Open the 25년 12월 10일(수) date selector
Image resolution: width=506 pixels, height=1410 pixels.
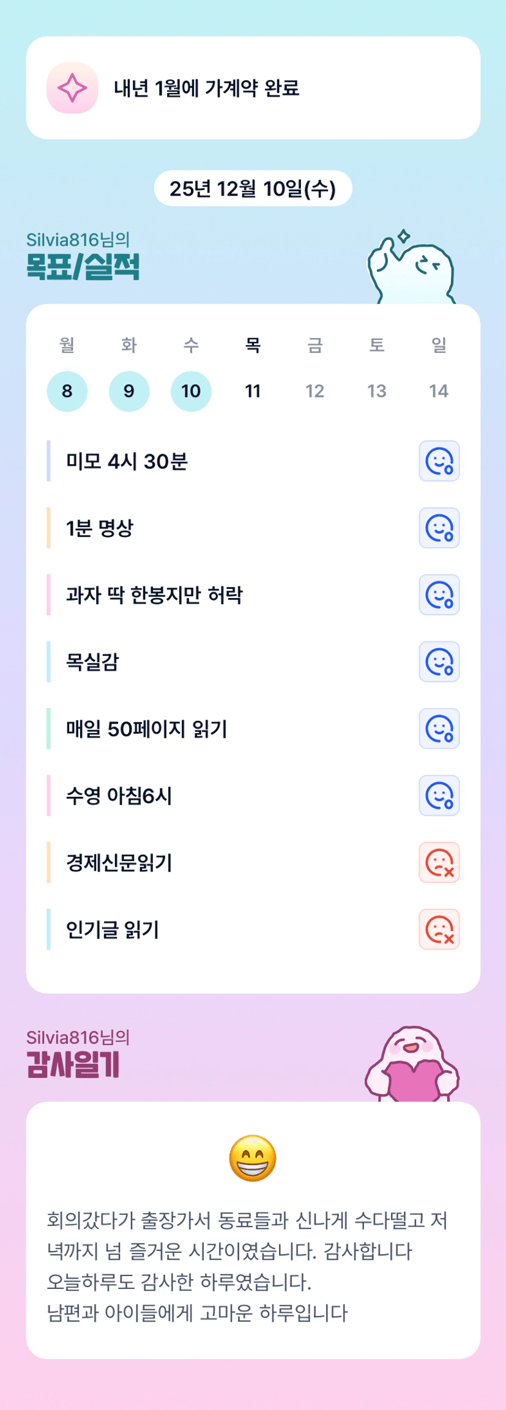(253, 188)
